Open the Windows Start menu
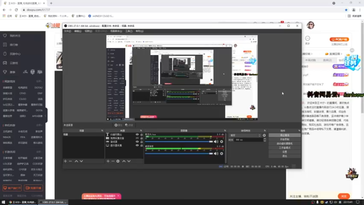This screenshot has width=364, height=205. pyautogui.click(x=3, y=202)
